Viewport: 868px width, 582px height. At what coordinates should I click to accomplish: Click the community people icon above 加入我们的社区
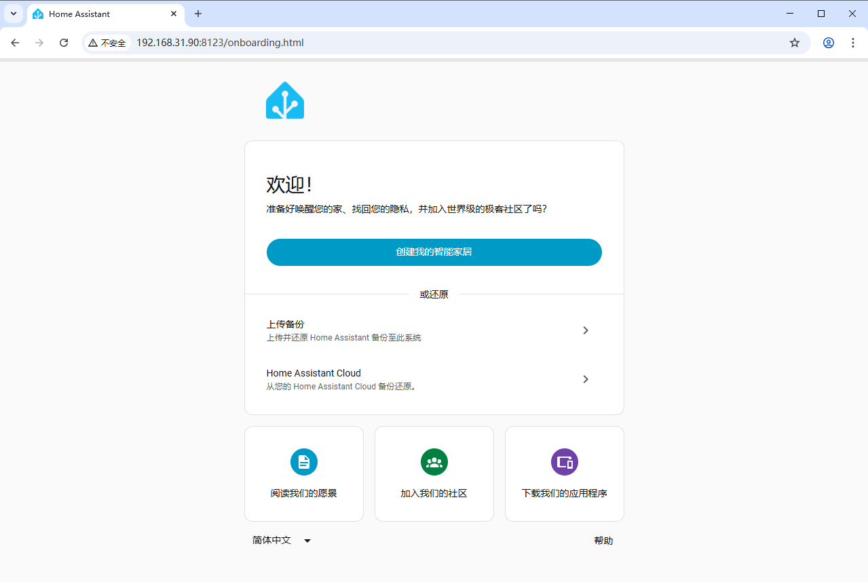tap(434, 461)
